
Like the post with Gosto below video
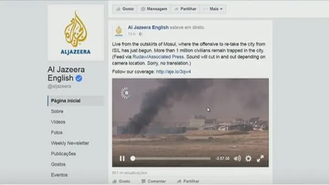click(x=121, y=181)
